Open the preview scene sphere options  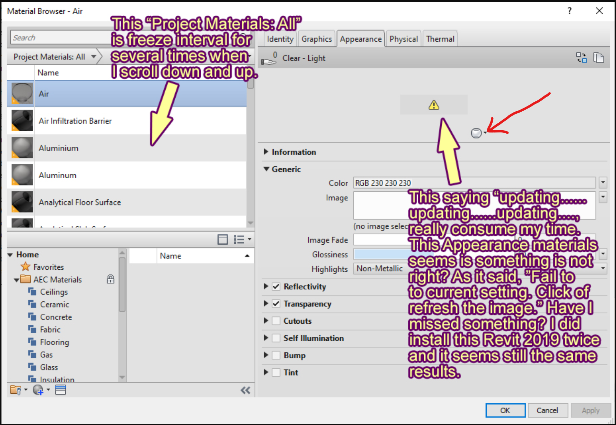[478, 133]
